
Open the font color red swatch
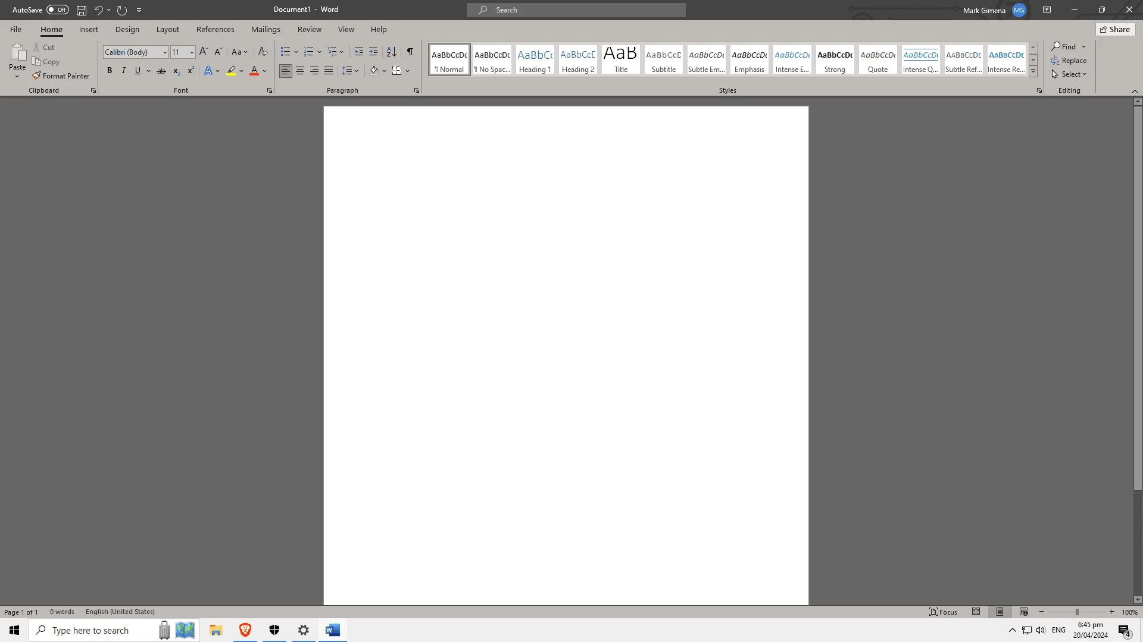[254, 71]
